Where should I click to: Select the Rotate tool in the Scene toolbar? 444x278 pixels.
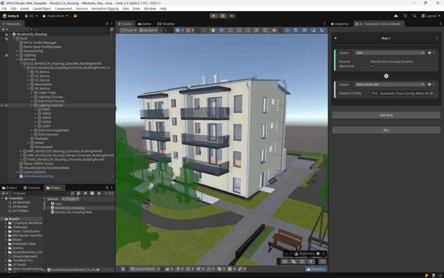point(230,30)
